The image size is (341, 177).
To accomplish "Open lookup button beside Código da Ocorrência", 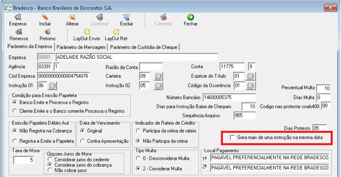I will [251, 86].
